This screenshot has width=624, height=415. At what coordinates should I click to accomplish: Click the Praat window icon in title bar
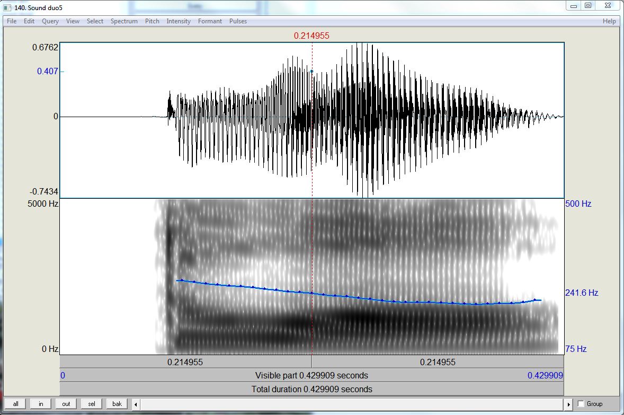(x=7, y=7)
